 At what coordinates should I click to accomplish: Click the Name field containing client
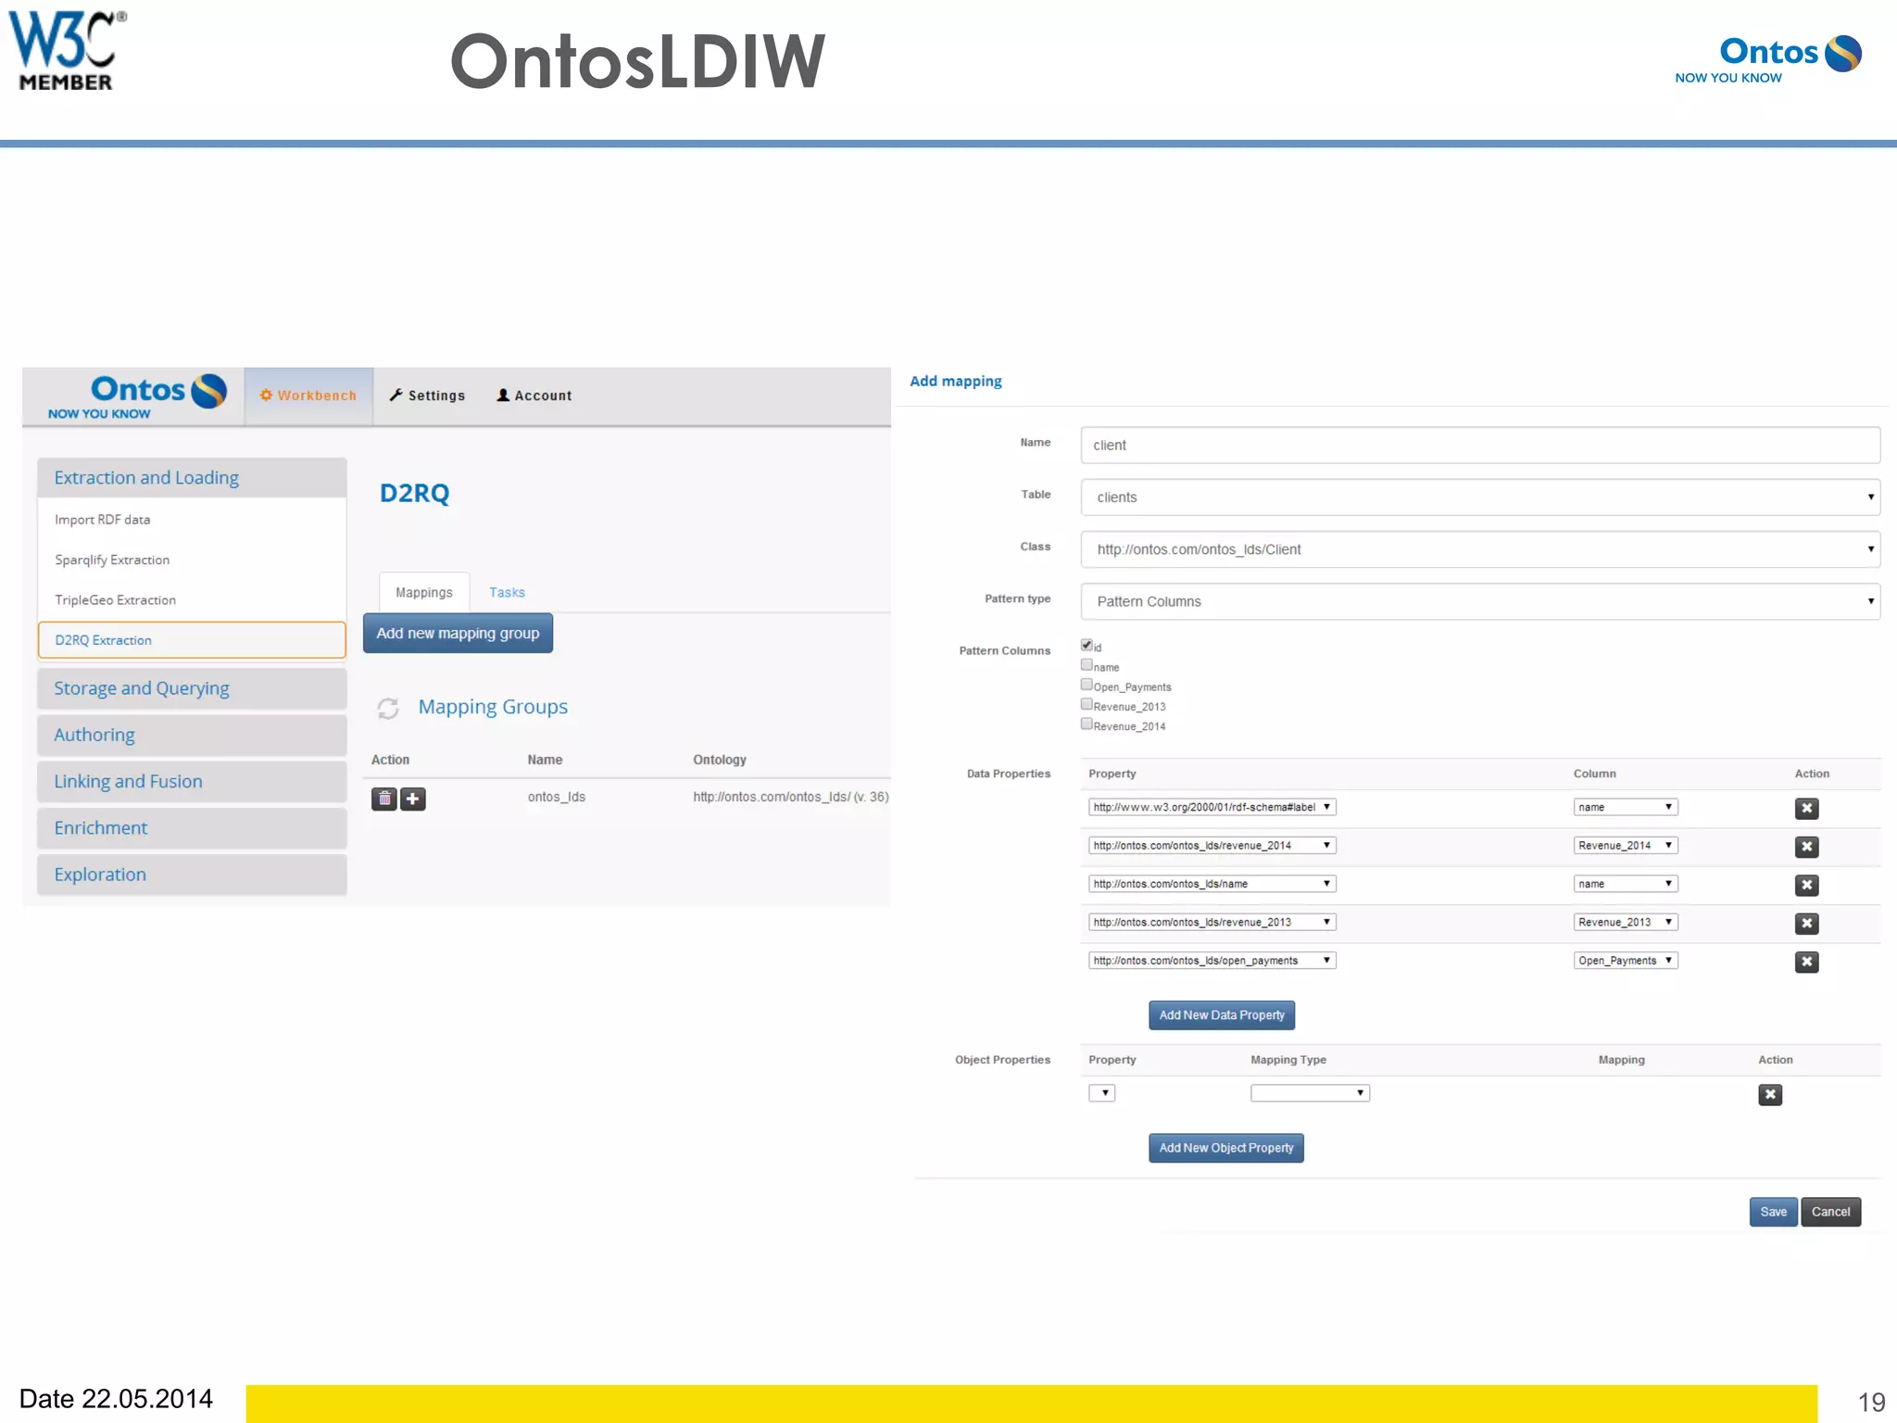(1480, 446)
